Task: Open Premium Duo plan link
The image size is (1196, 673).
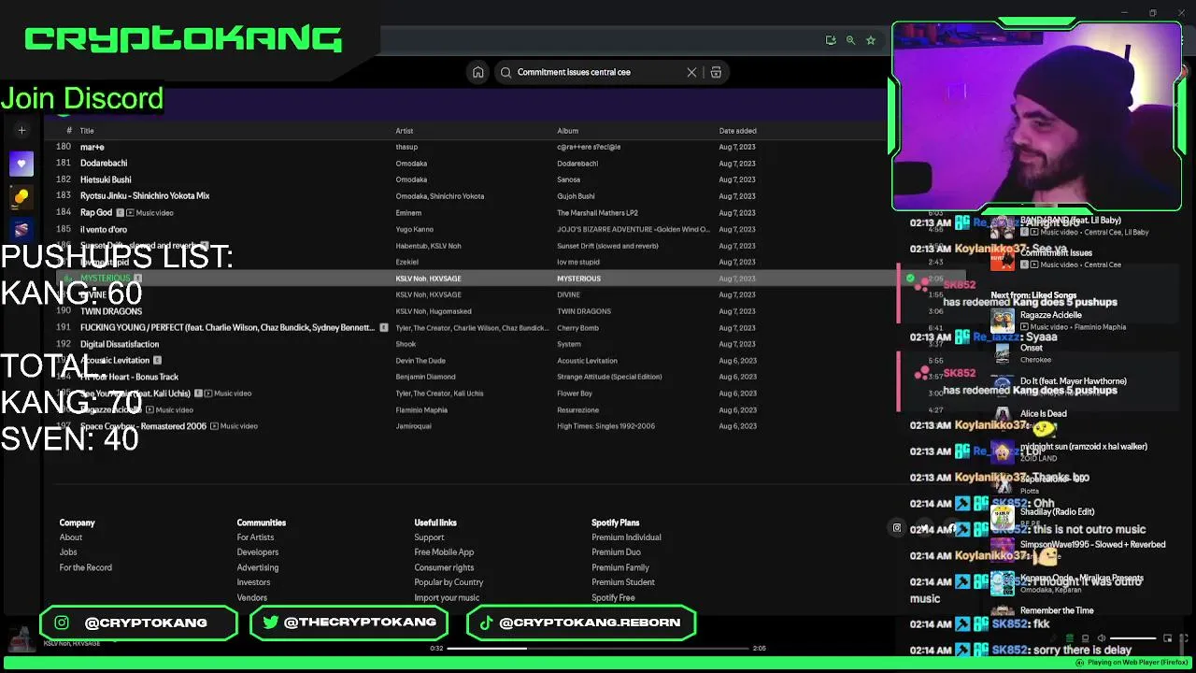Action: 616,552
